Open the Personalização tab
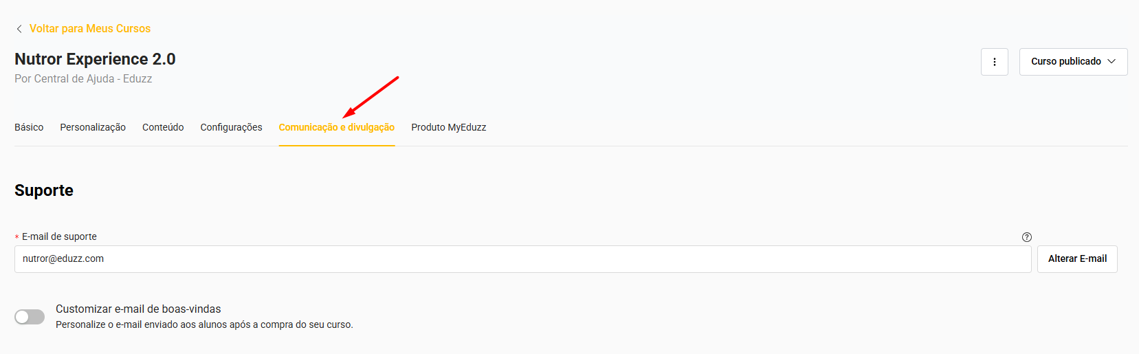This screenshot has width=1139, height=354. [93, 127]
